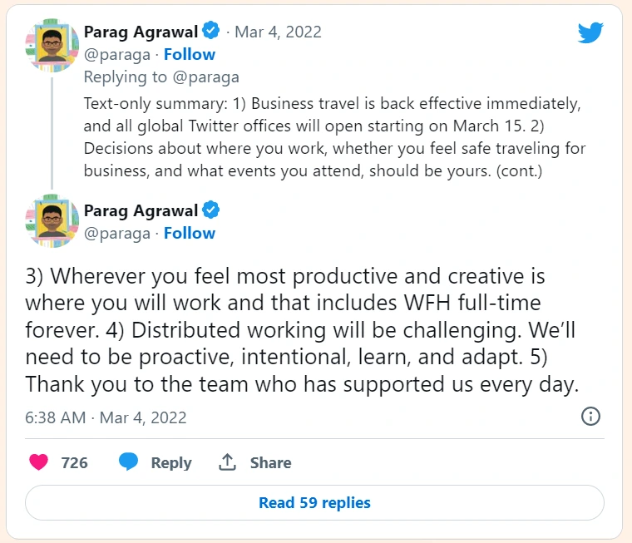This screenshot has height=543, width=632.
Task: Click the share upload arrow icon
Action: tap(227, 462)
